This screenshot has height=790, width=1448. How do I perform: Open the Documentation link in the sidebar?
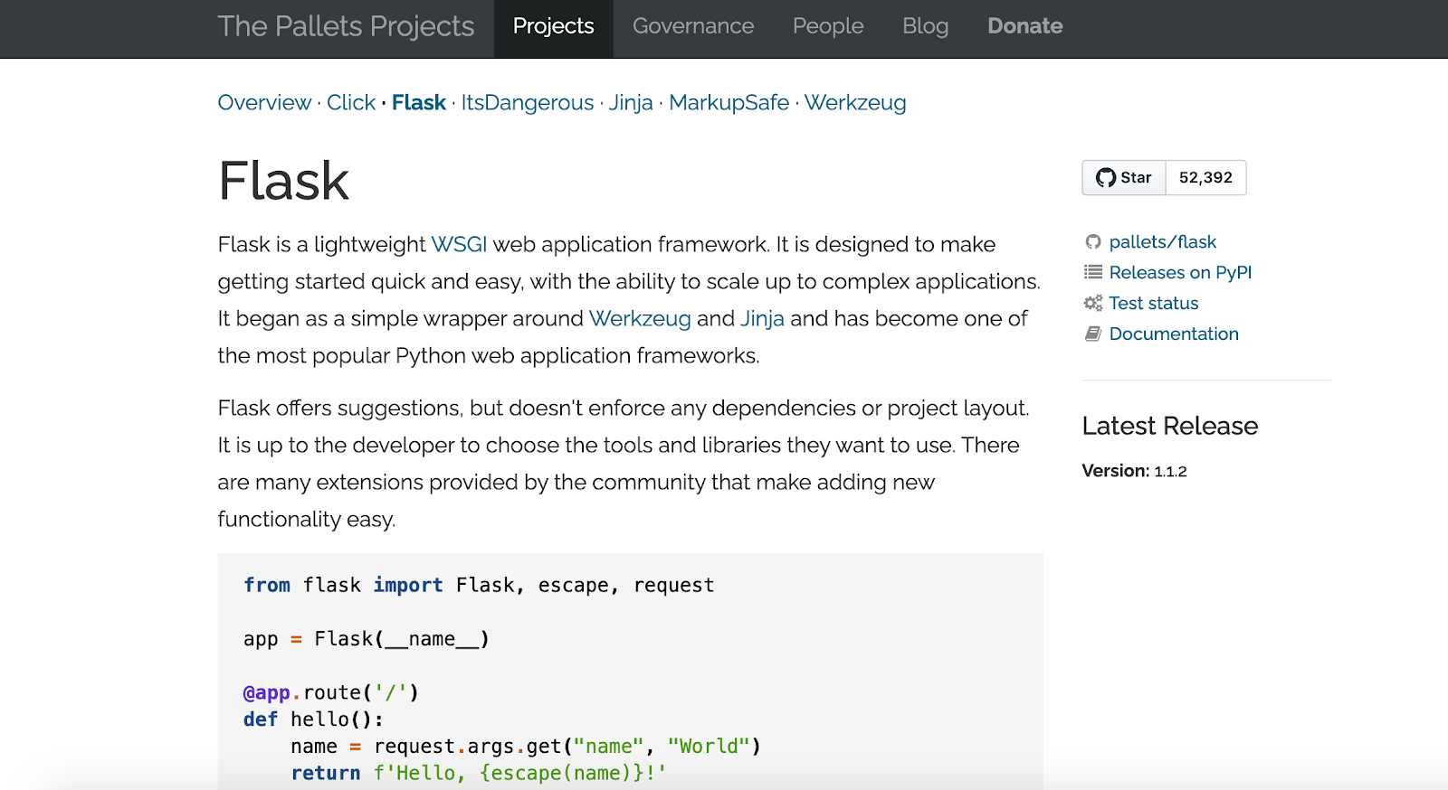[1174, 334]
